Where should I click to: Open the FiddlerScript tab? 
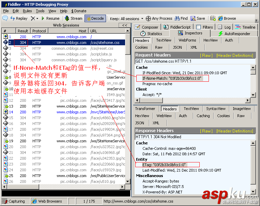point(177,27)
